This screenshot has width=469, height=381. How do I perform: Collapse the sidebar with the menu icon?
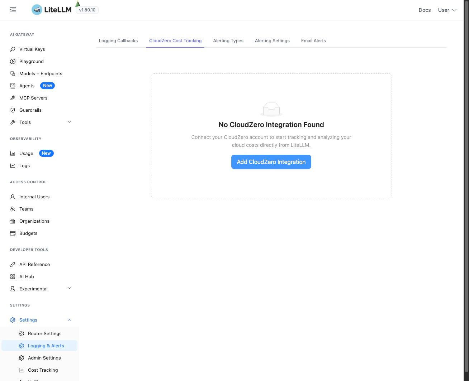[13, 10]
